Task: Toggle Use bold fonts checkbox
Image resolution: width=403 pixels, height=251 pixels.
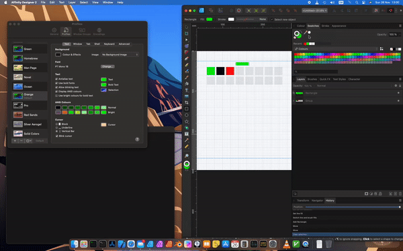Action: (56, 83)
